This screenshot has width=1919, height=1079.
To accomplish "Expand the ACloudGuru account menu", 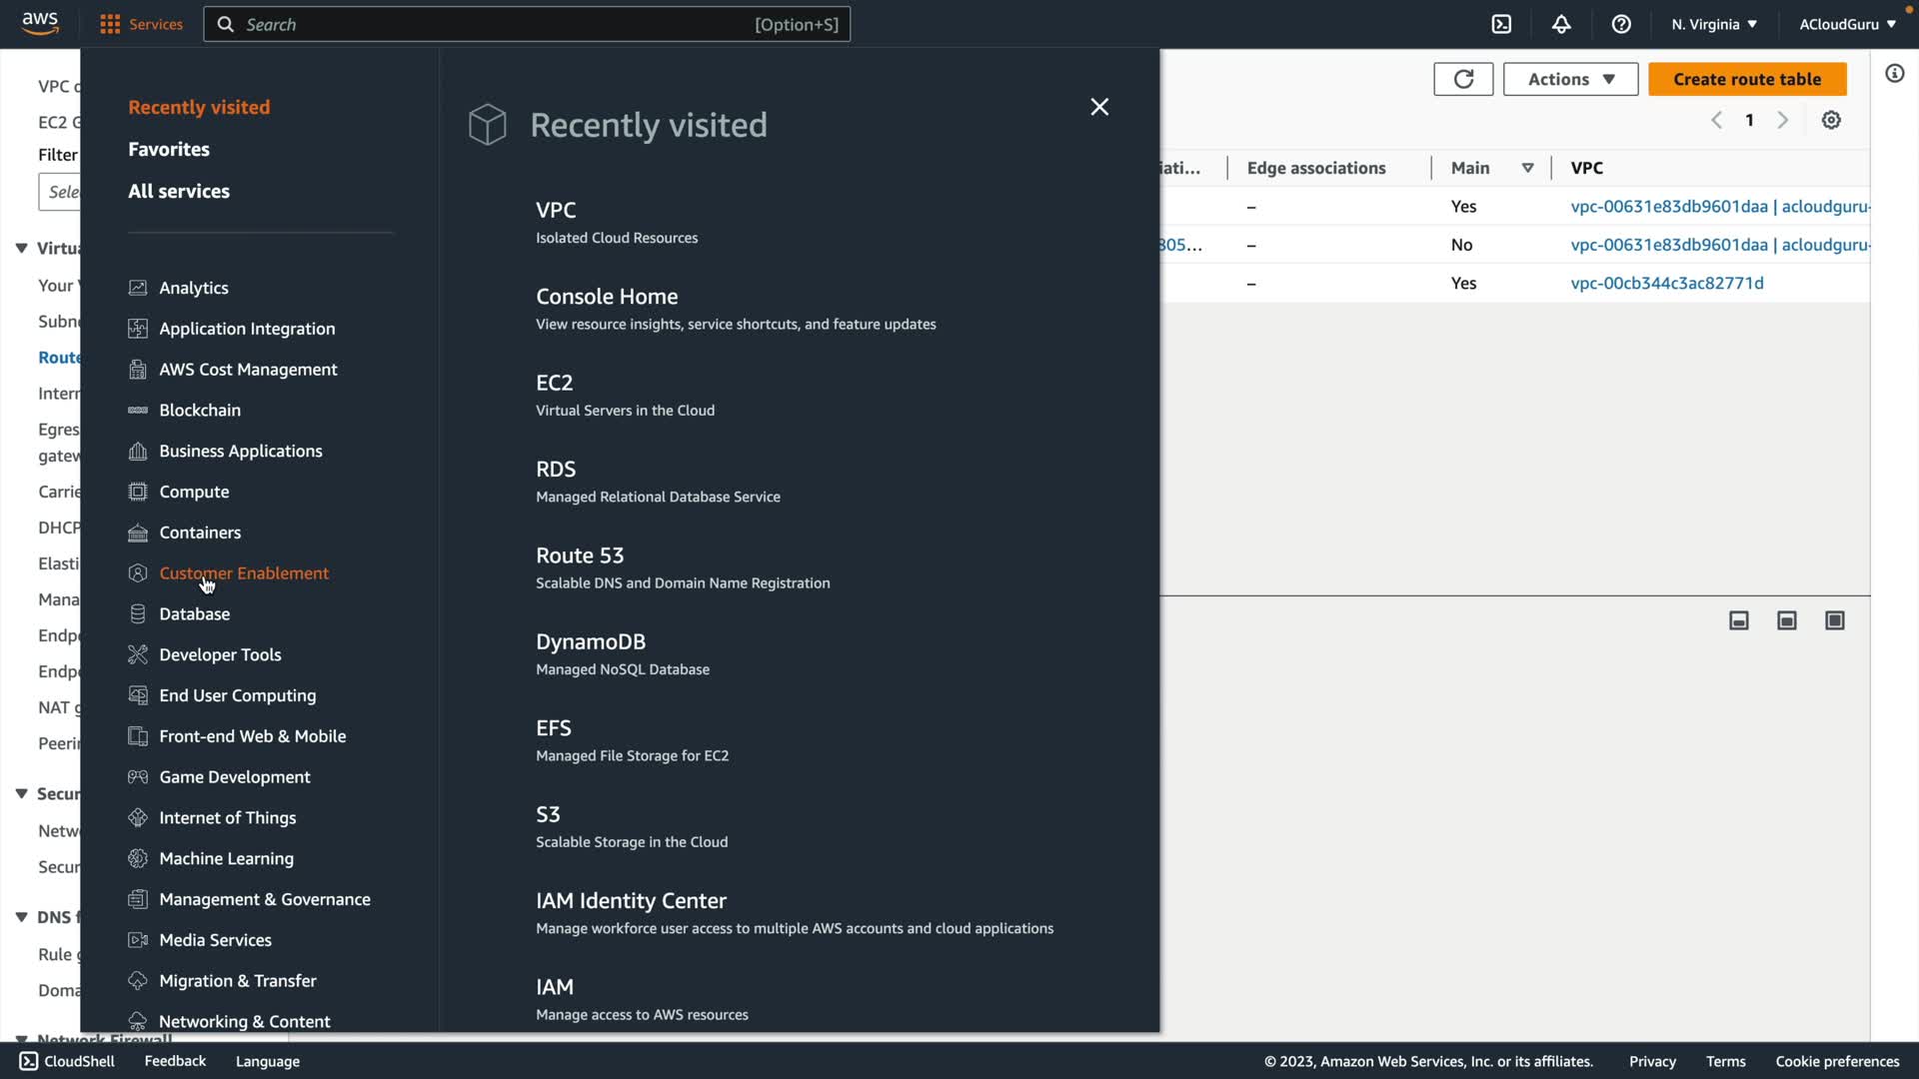I will point(1847,24).
